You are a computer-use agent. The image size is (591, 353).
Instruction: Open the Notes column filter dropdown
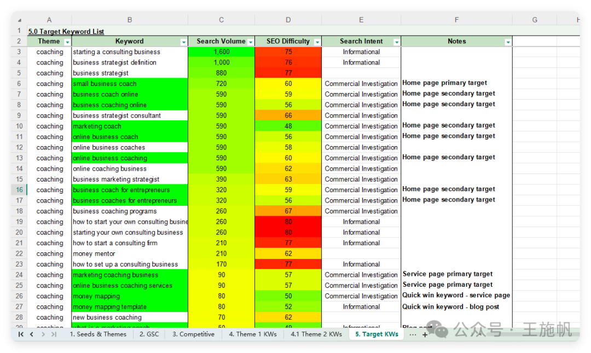(x=508, y=42)
